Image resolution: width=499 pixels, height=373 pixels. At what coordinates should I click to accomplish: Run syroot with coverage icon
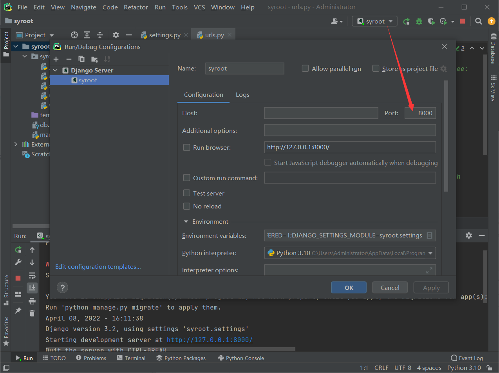point(431,21)
